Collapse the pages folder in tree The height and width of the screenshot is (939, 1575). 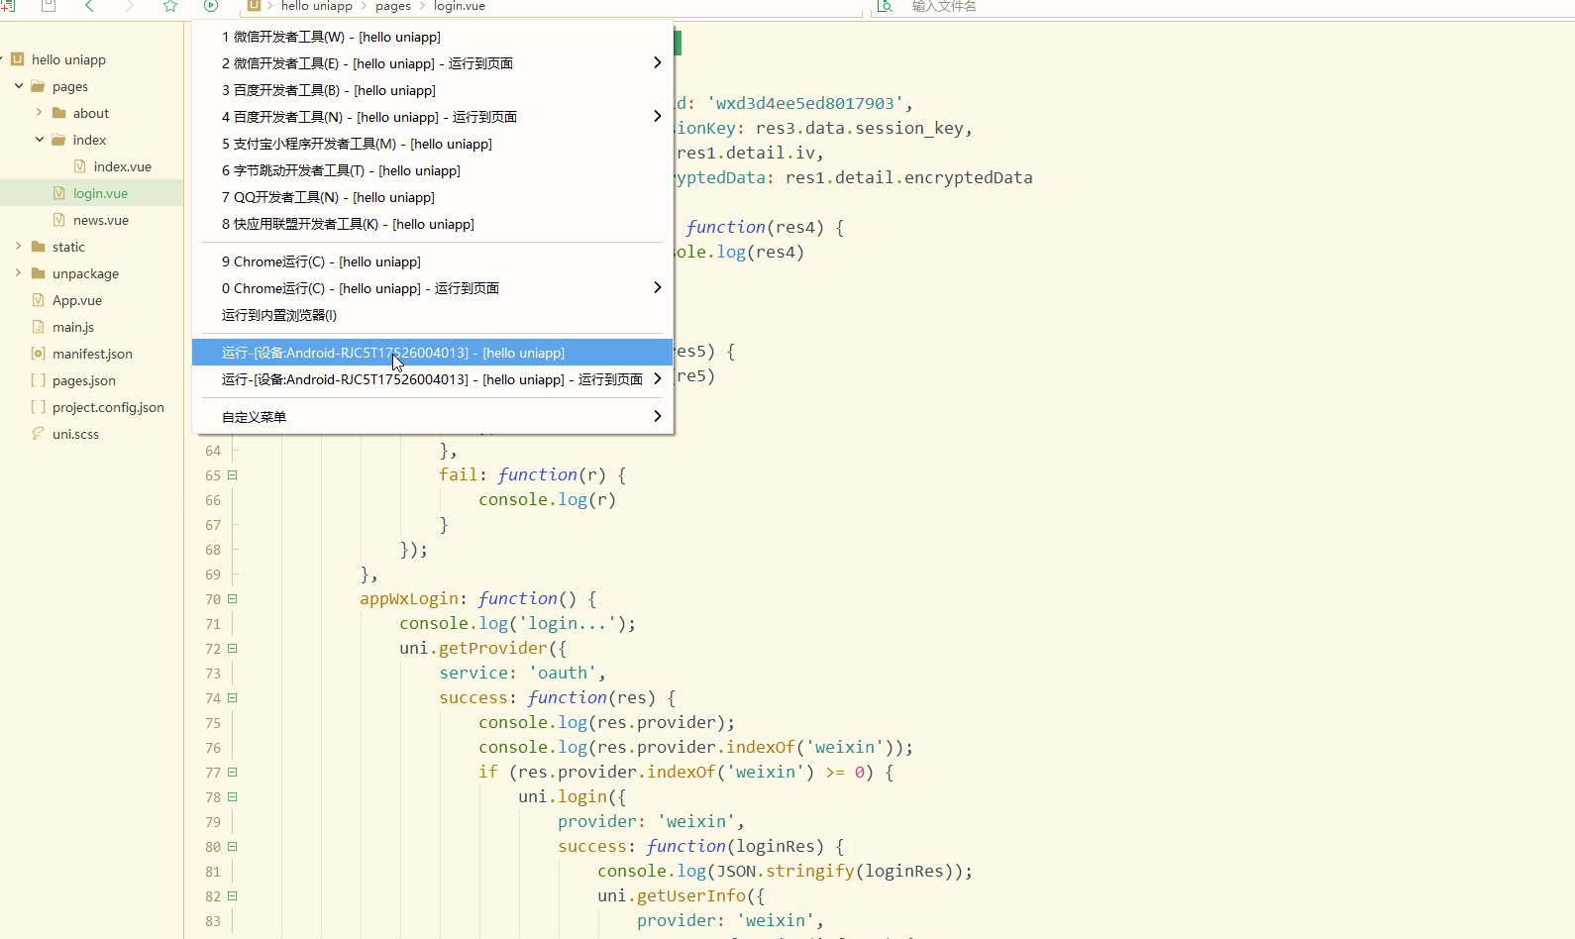19,86
